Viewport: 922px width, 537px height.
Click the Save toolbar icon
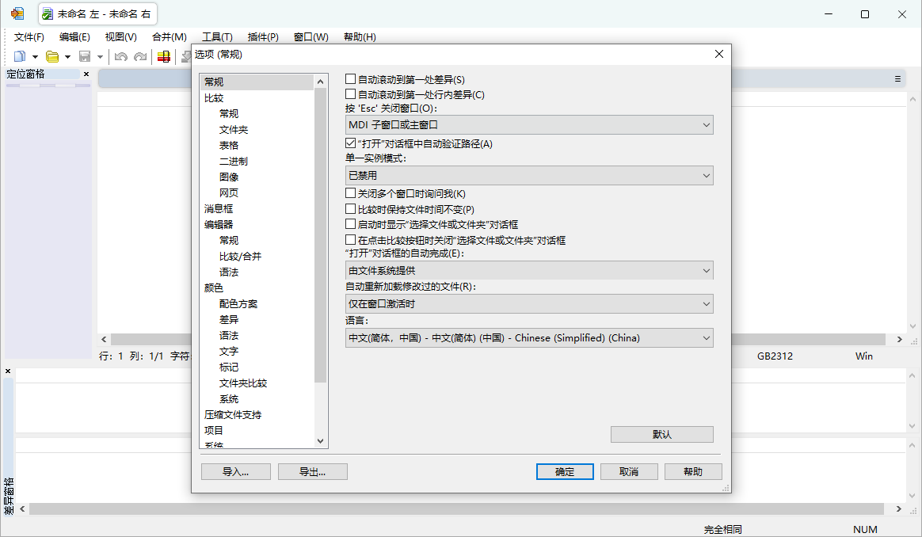click(x=83, y=55)
